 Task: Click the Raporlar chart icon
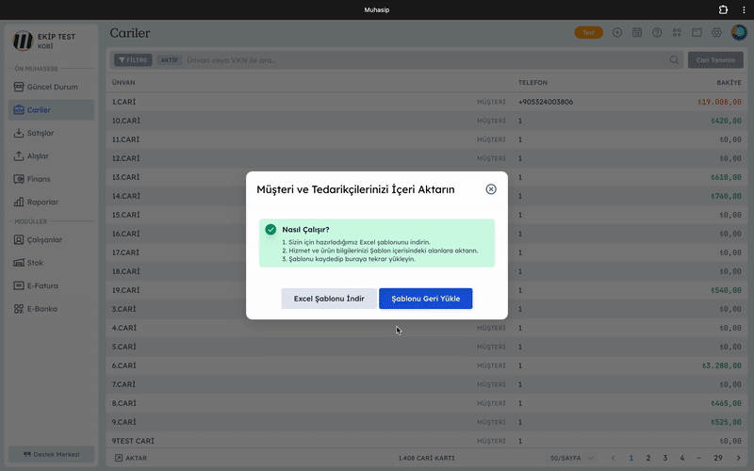[x=19, y=202]
